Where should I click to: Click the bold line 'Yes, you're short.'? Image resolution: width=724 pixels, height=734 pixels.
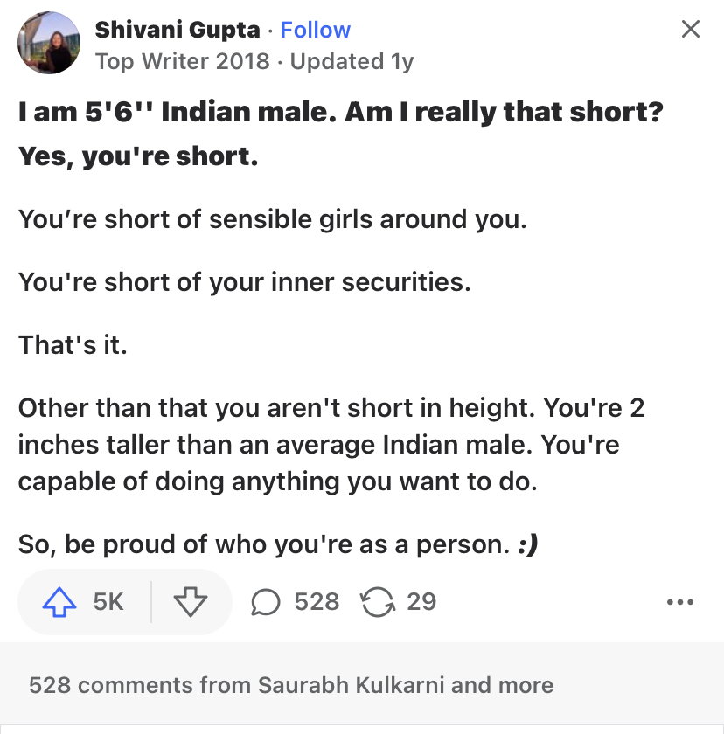[138, 156]
